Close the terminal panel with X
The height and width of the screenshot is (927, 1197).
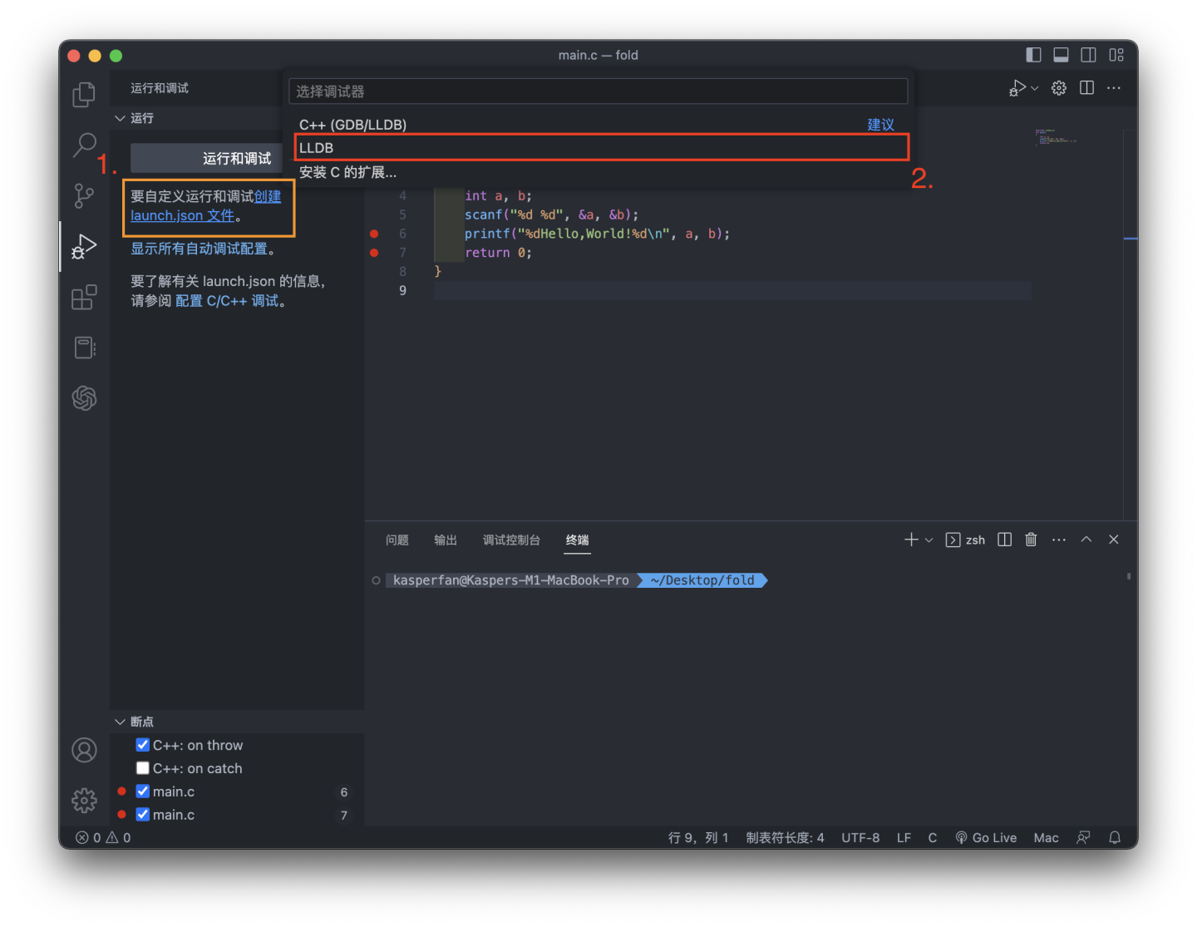click(1114, 540)
